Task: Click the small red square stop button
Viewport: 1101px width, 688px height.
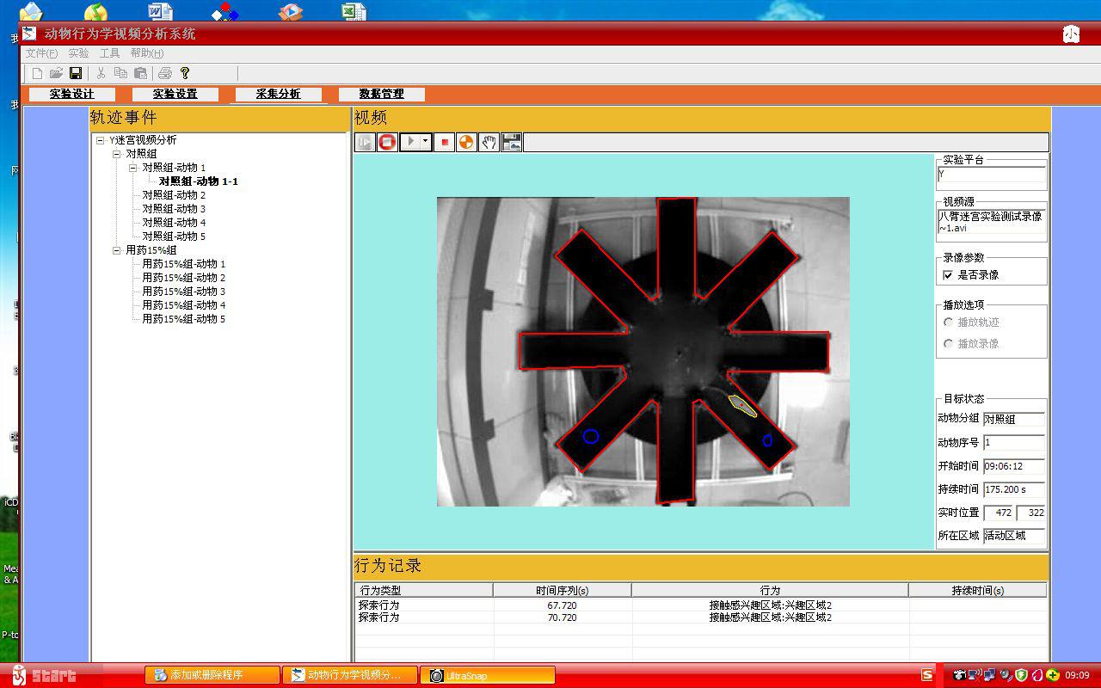Action: coord(445,142)
